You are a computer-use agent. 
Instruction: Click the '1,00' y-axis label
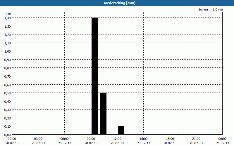click(8, 52)
